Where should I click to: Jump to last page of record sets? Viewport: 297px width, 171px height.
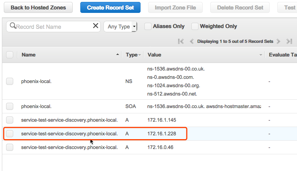pyautogui.click(x=289, y=41)
